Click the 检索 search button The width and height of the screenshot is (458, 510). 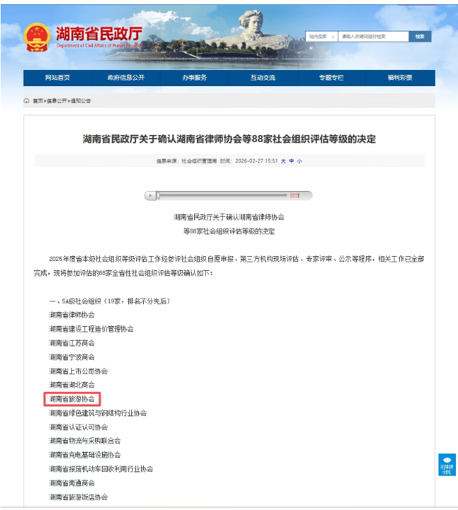[420, 36]
